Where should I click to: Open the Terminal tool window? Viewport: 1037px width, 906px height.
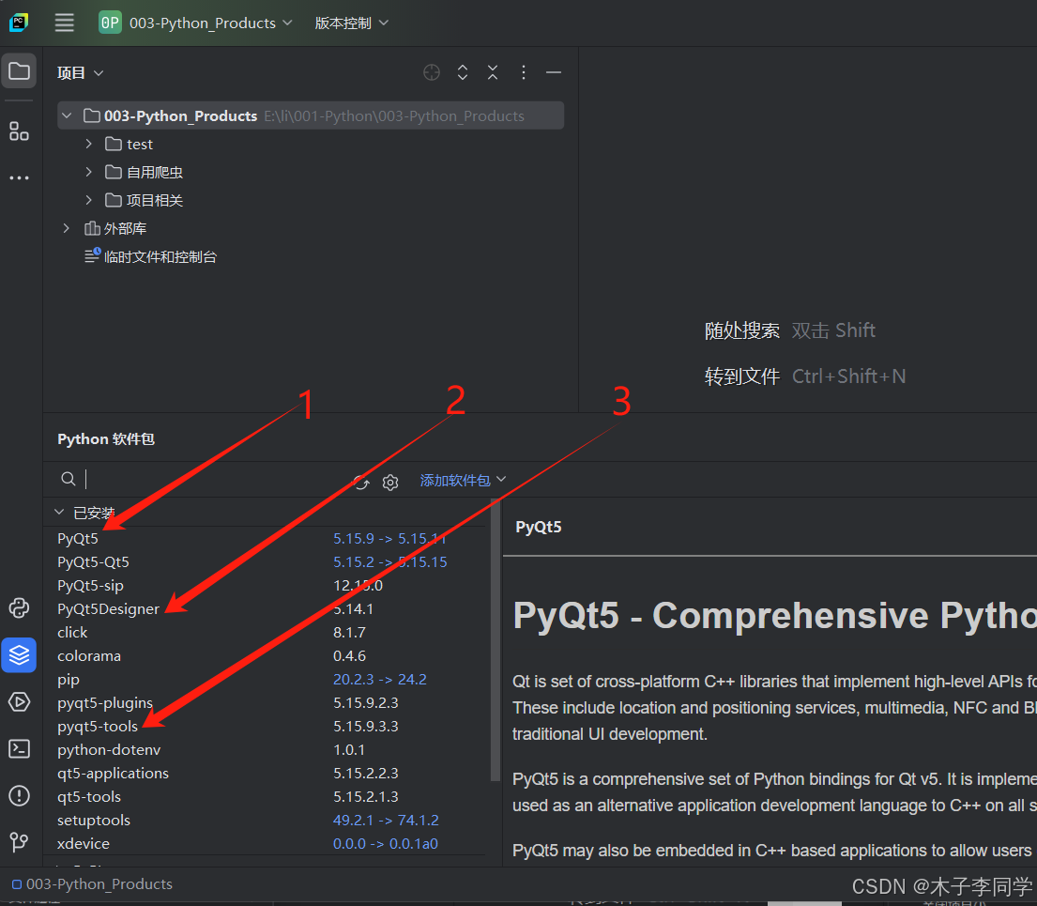coord(19,748)
